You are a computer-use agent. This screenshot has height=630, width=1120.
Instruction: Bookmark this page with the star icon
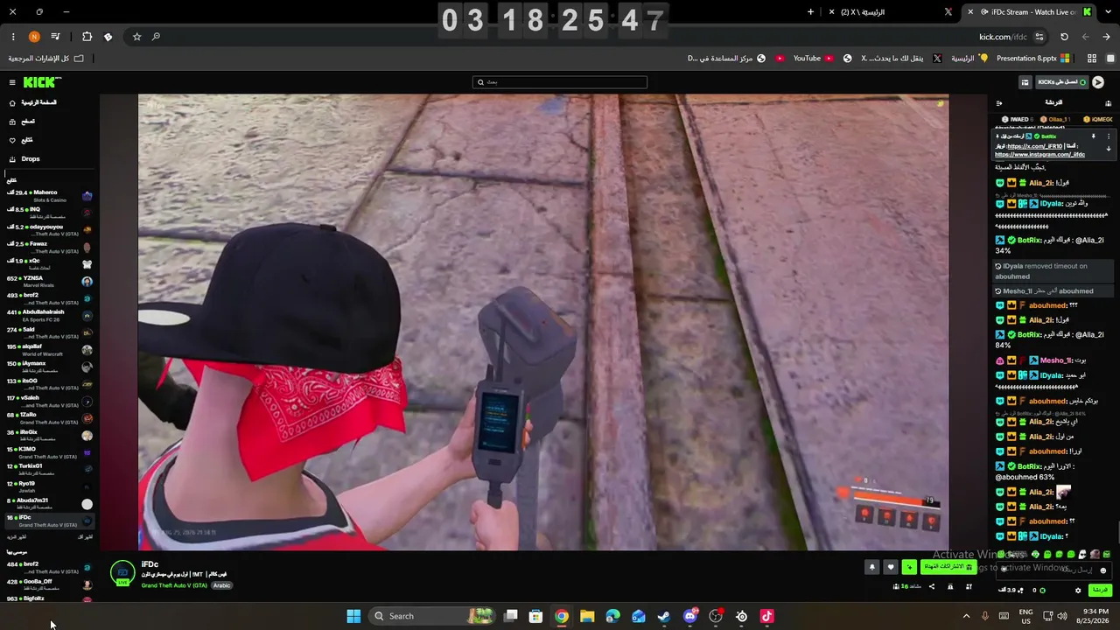pyautogui.click(x=136, y=37)
